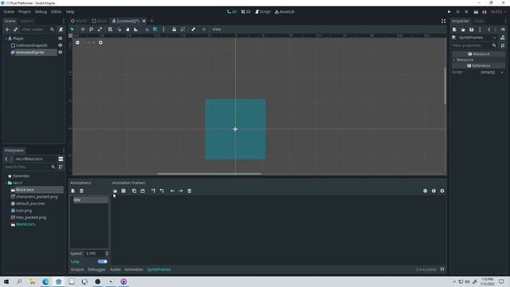The image size is (510, 287).
Task: Switch to the 3D workspace
Action: click(x=246, y=12)
